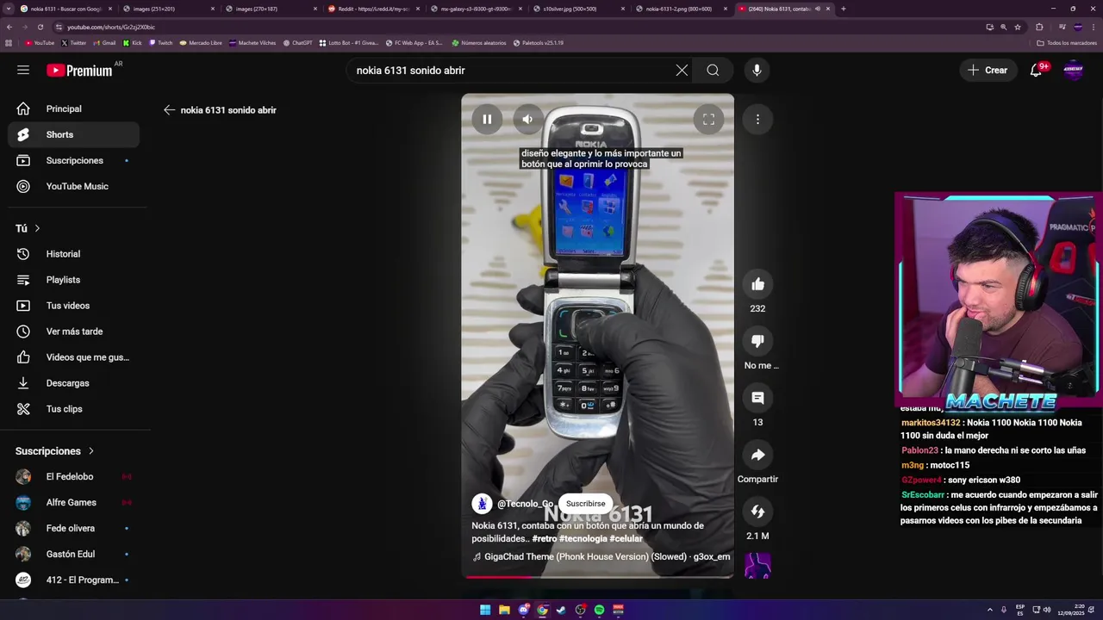
Task: Open more options three-dot menu
Action: pos(757,120)
